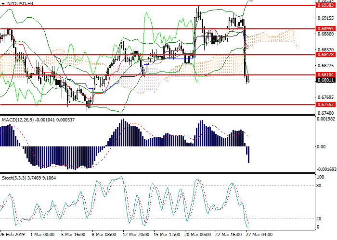The height and width of the screenshot is (240, 337).
Task: Click the black 0.68011 current price tag
Action: click(x=325, y=80)
